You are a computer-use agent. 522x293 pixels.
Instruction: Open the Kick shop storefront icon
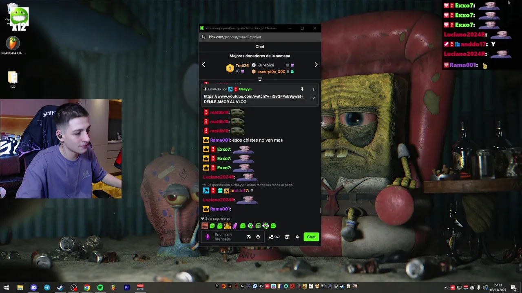(287, 237)
